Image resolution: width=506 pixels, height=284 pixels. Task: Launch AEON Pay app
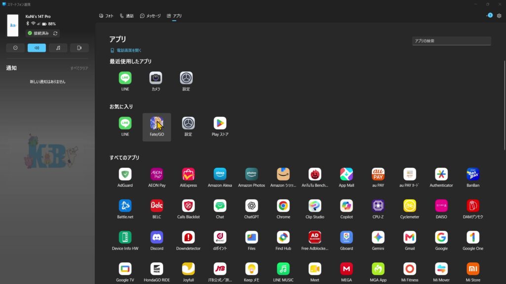pyautogui.click(x=157, y=174)
